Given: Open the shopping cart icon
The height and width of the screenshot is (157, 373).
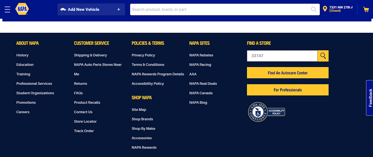Looking at the screenshot, I should 366,9.
